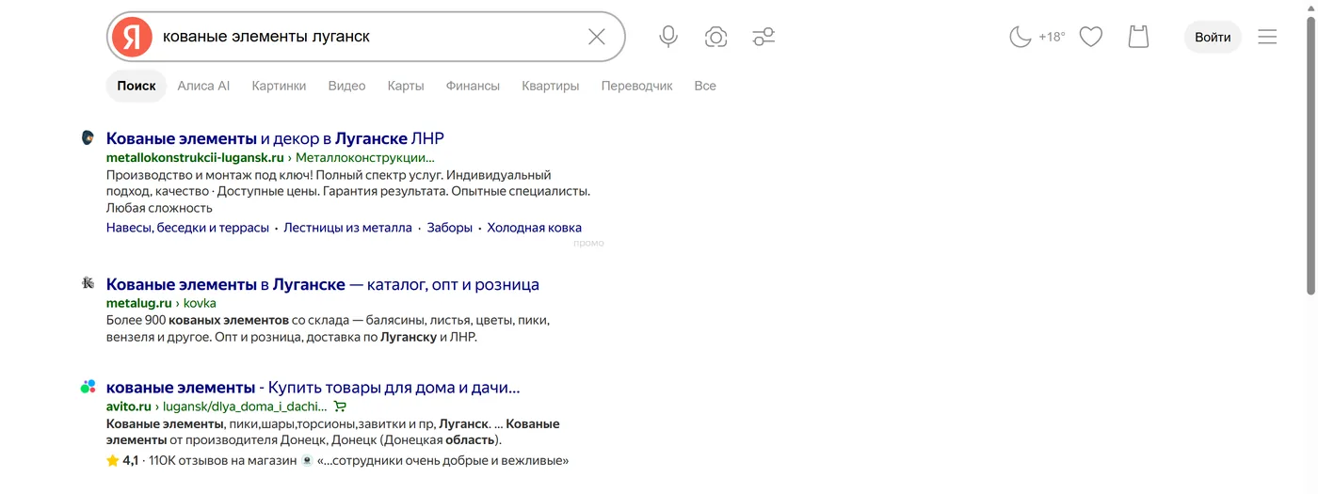Select the Поиск tab
This screenshot has width=1318, height=494.
click(137, 86)
